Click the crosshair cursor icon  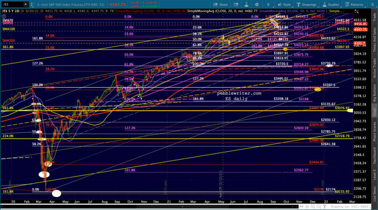pyautogui.click(x=307, y=207)
